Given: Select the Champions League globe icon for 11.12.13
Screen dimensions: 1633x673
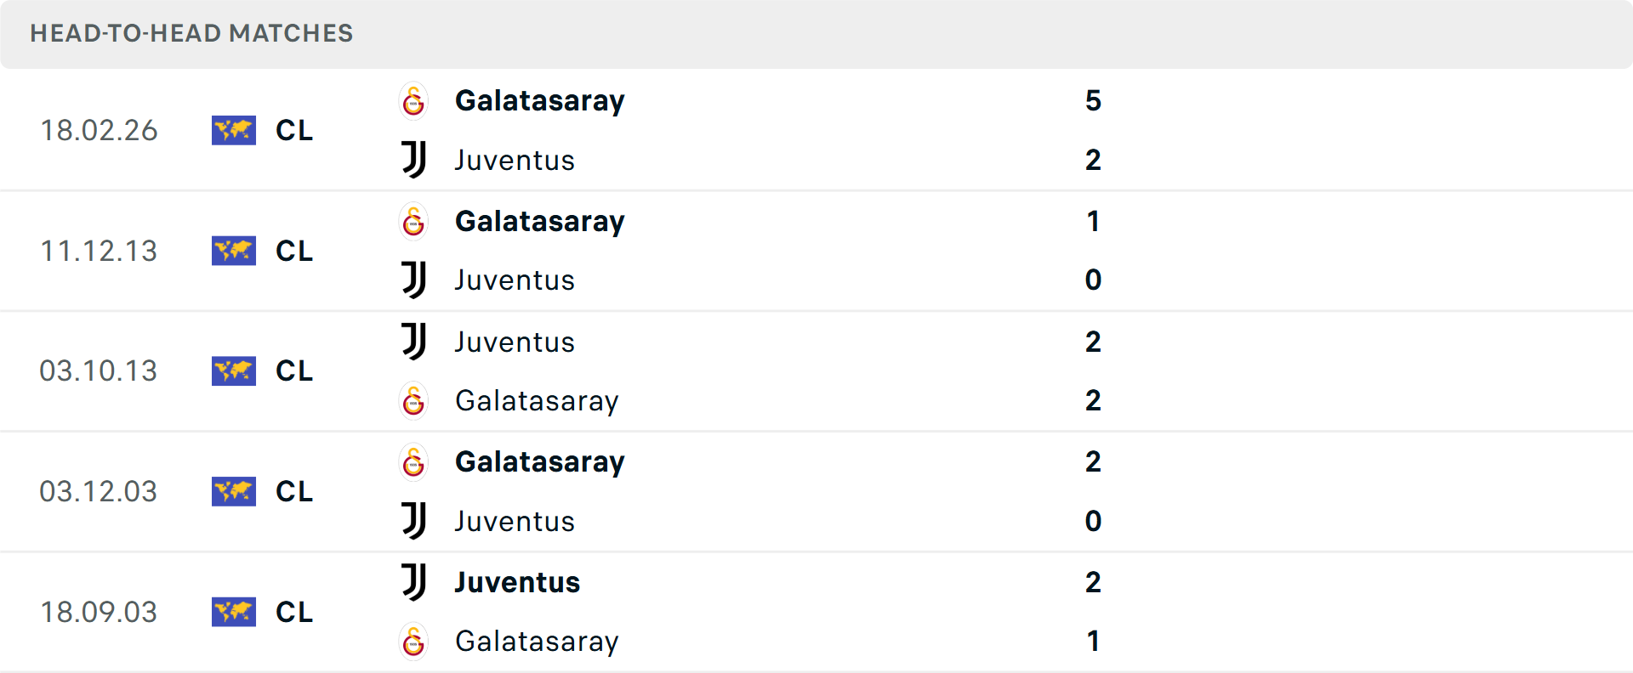Looking at the screenshot, I should point(233,250).
